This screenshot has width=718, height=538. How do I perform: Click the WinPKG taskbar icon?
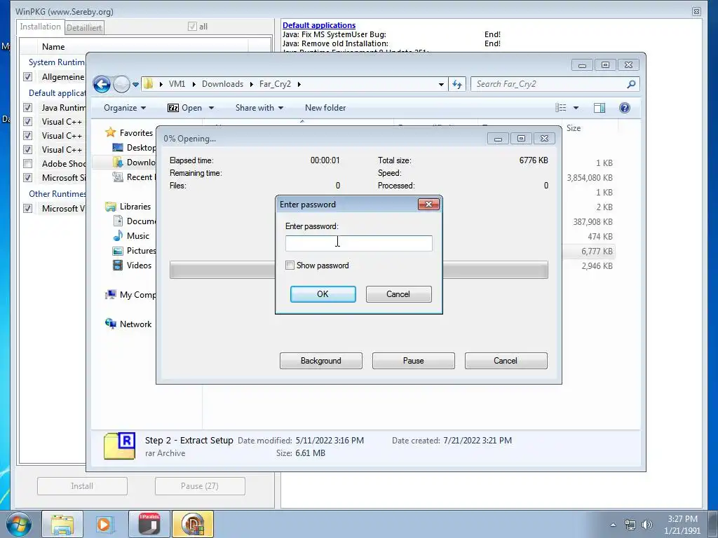[193, 524]
